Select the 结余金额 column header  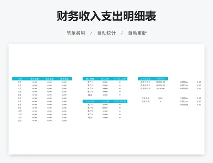pos(64,79)
